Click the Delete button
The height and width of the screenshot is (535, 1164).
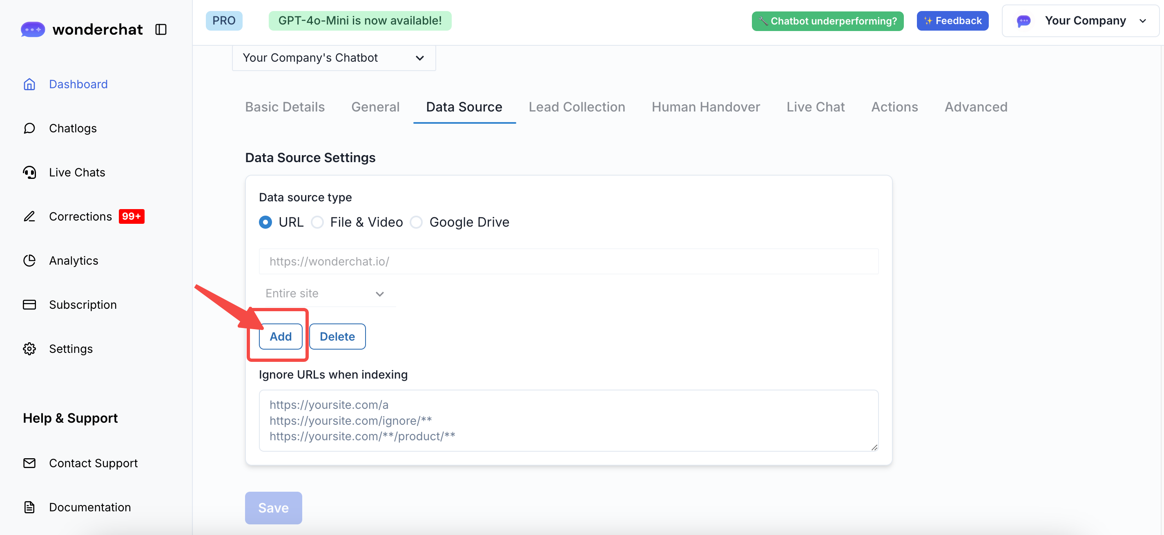point(337,337)
